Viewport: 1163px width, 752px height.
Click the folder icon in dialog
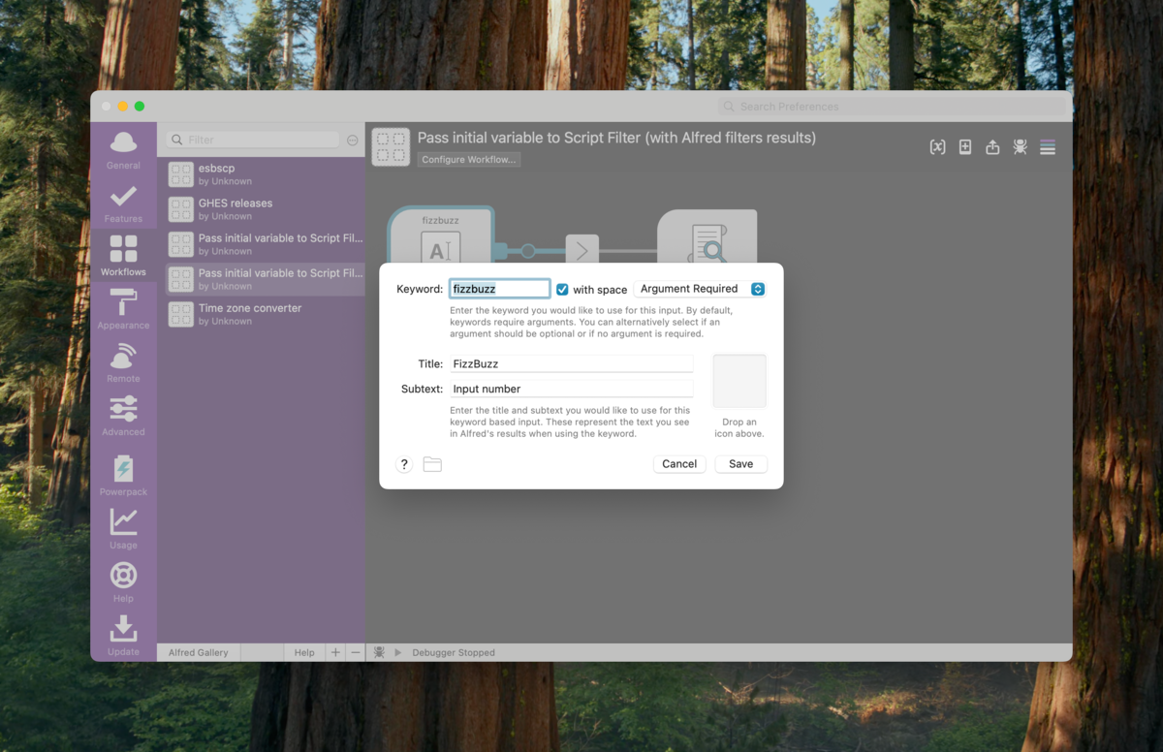pos(432,464)
